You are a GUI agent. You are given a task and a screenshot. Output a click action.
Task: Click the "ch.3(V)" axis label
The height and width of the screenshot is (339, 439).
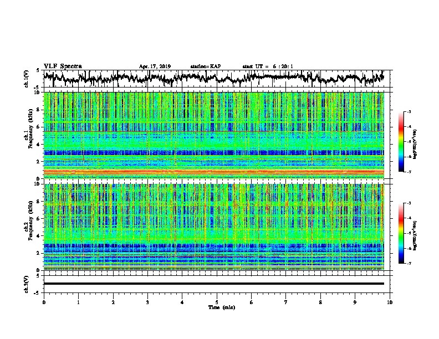pyautogui.click(x=26, y=284)
